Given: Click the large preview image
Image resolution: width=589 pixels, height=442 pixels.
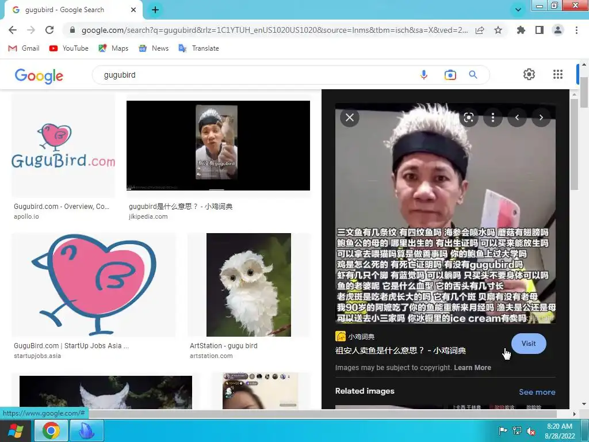Looking at the screenshot, I should 445,213.
